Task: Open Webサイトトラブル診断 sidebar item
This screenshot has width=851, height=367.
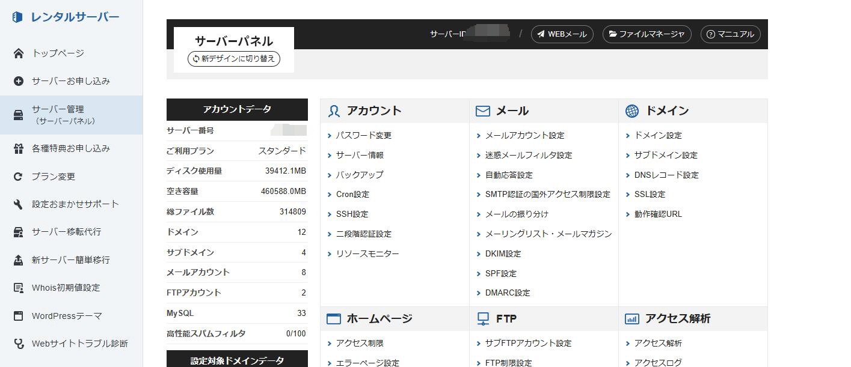Action: [x=71, y=344]
